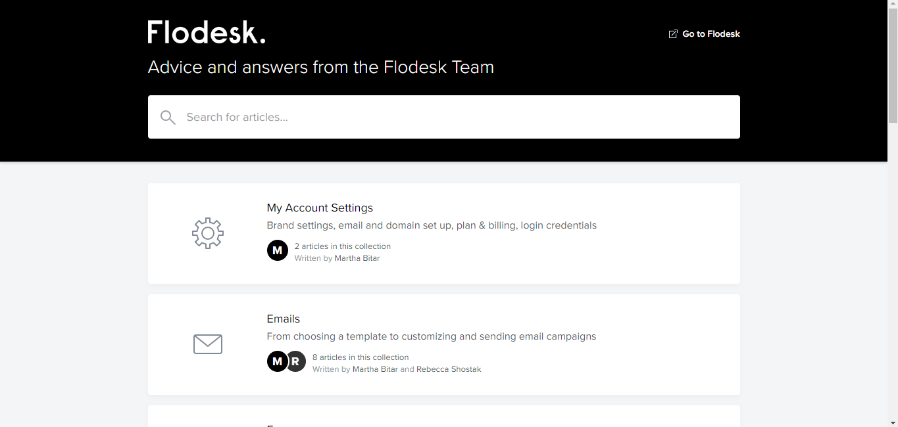Open the 8 articles in this collection link

(x=361, y=357)
